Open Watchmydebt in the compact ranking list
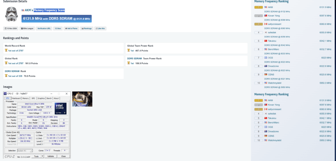 click(275, 140)
